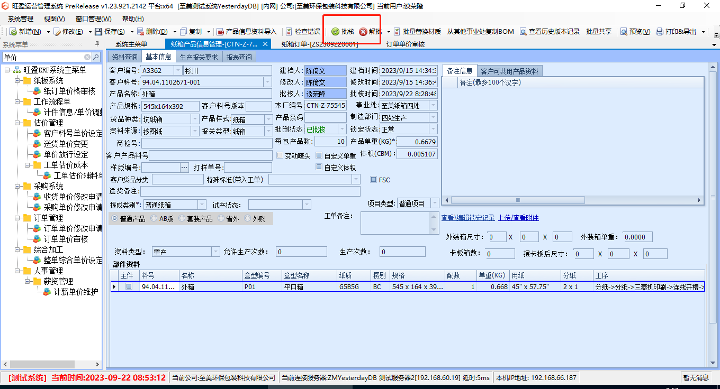
Task: Click the 从其他事业处复制BOM button
Action: tap(480, 32)
